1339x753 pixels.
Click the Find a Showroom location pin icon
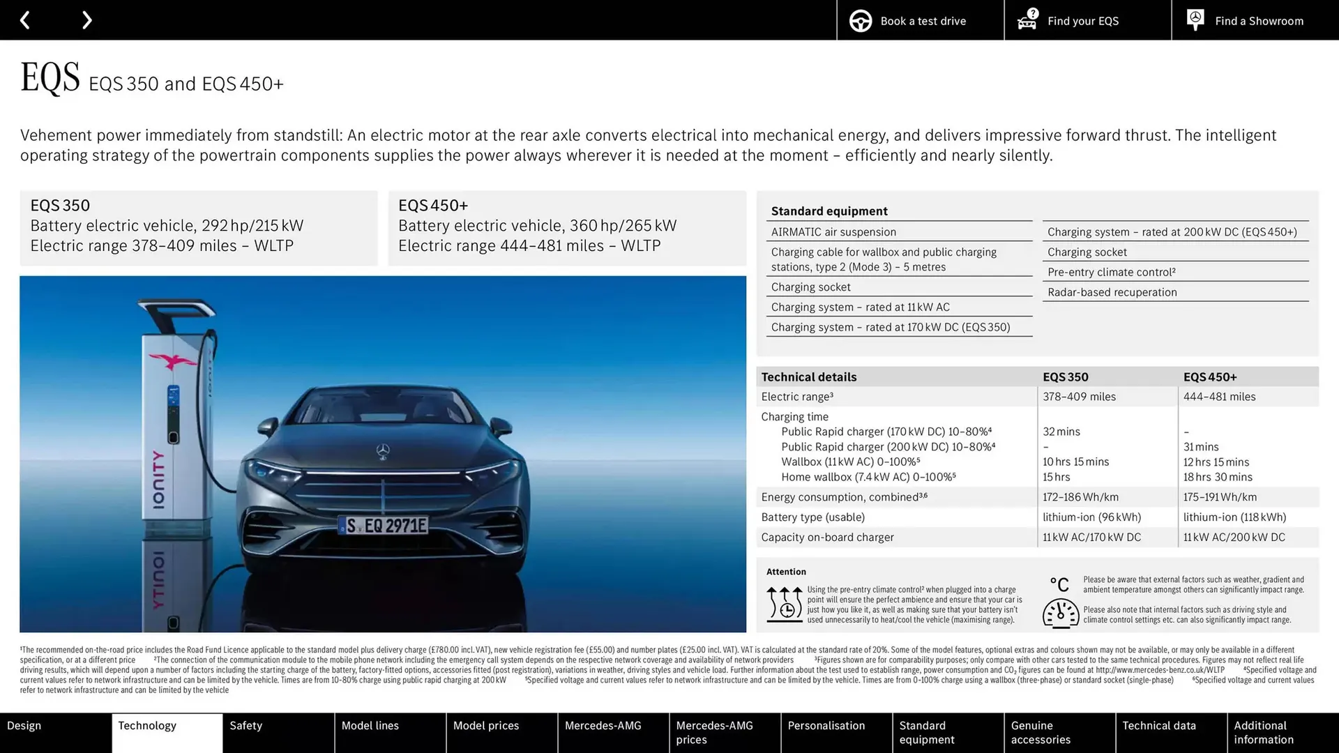click(1195, 20)
